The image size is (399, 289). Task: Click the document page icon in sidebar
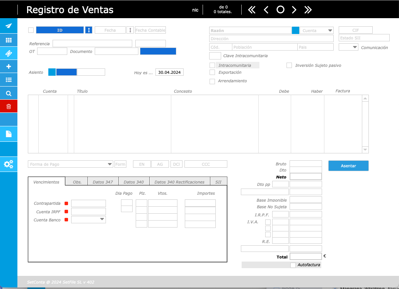pos(9,134)
